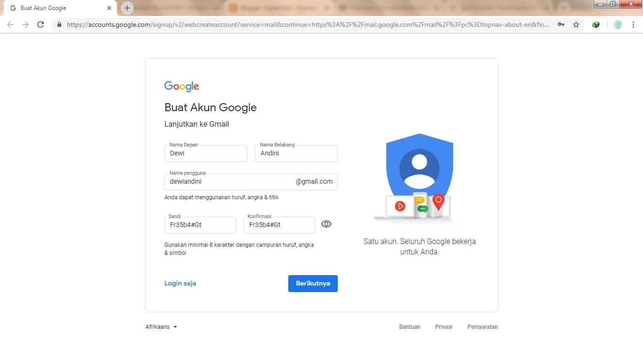Click the Google logo
643x342 pixels.
pyautogui.click(x=181, y=86)
